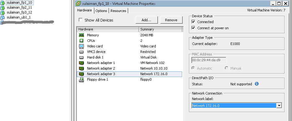Click the Not supported status text
Image resolution: width=292 pixels, height=121 pixels.
click(x=241, y=84)
